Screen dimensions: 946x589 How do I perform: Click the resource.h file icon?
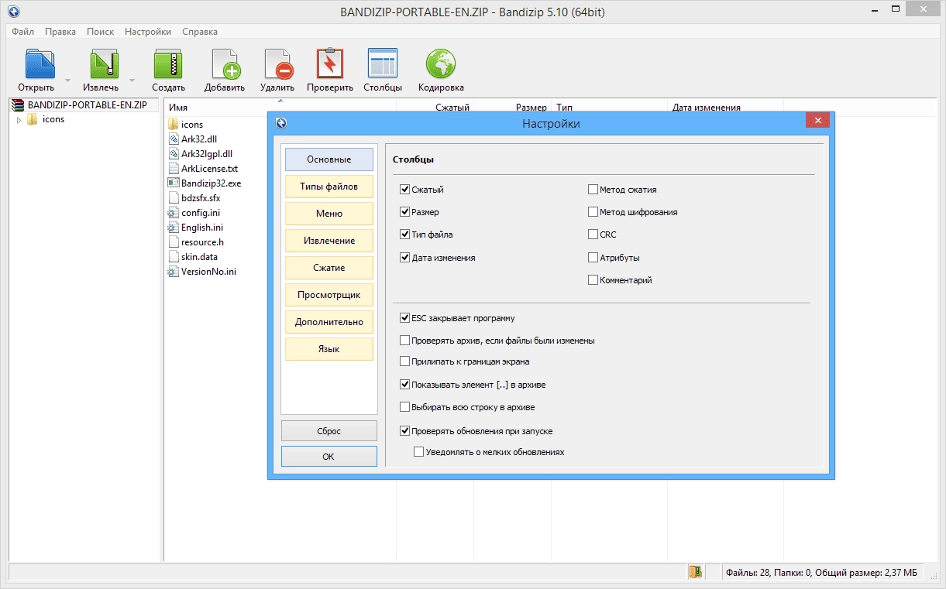[x=174, y=241]
